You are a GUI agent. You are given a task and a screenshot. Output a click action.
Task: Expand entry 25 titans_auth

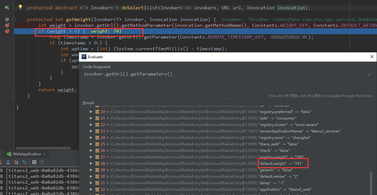tap(91, 144)
